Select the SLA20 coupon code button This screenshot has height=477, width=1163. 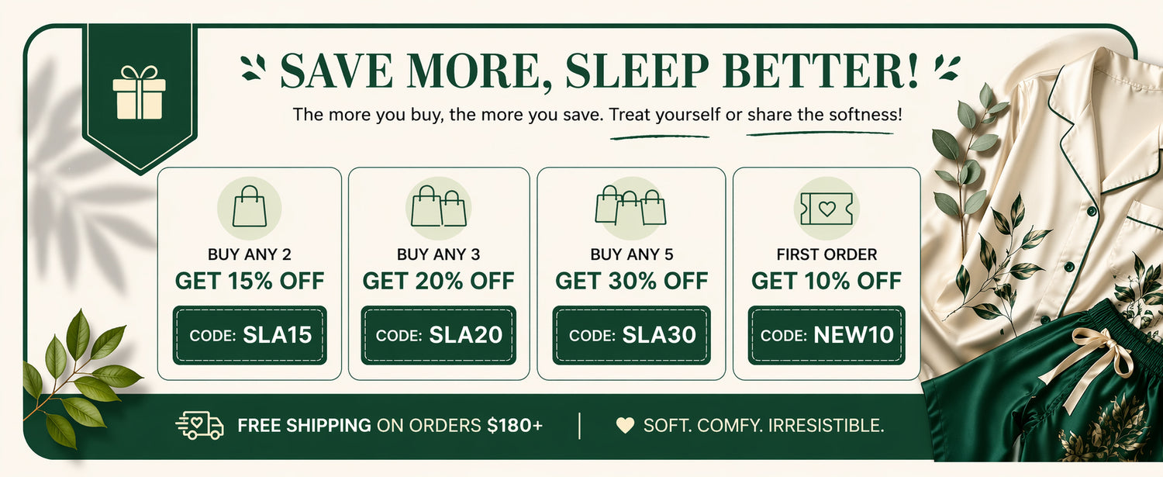pos(439,335)
